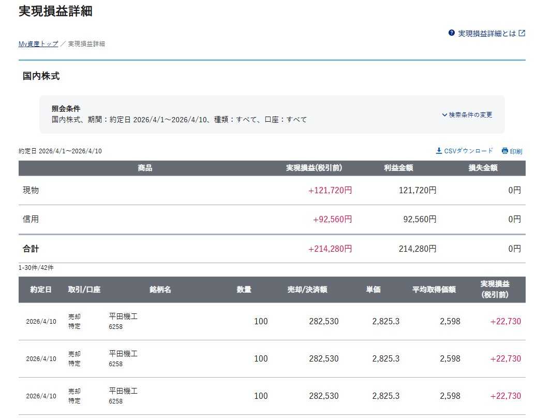This screenshot has height=418, width=536.
Task: Open the 実現損益詳細とは help link
Action: [x=487, y=33]
